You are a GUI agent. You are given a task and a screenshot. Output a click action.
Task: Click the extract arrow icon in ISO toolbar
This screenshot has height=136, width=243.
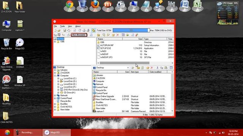coord(128,35)
